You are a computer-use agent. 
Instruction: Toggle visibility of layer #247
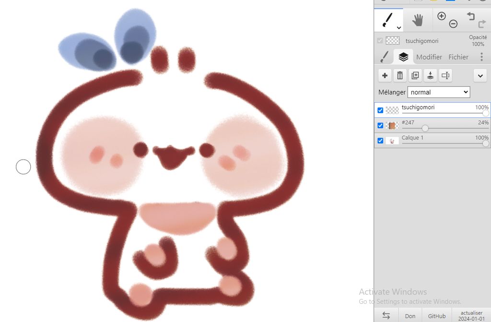pos(380,125)
